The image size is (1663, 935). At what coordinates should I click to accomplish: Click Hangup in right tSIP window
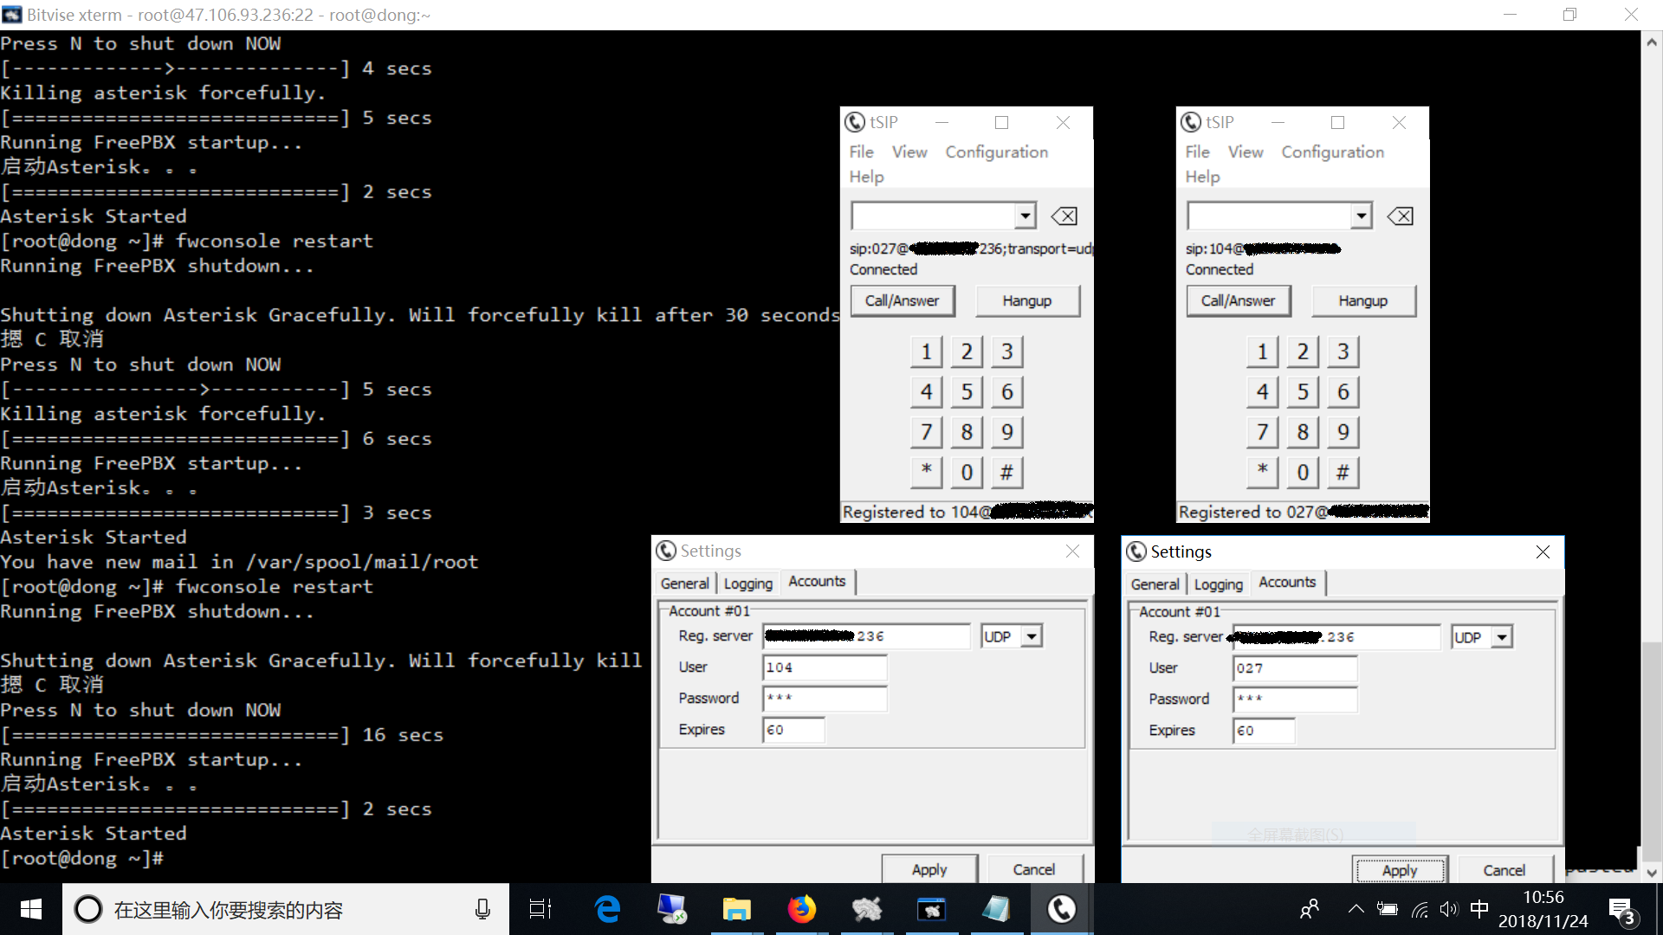pyautogui.click(x=1363, y=300)
